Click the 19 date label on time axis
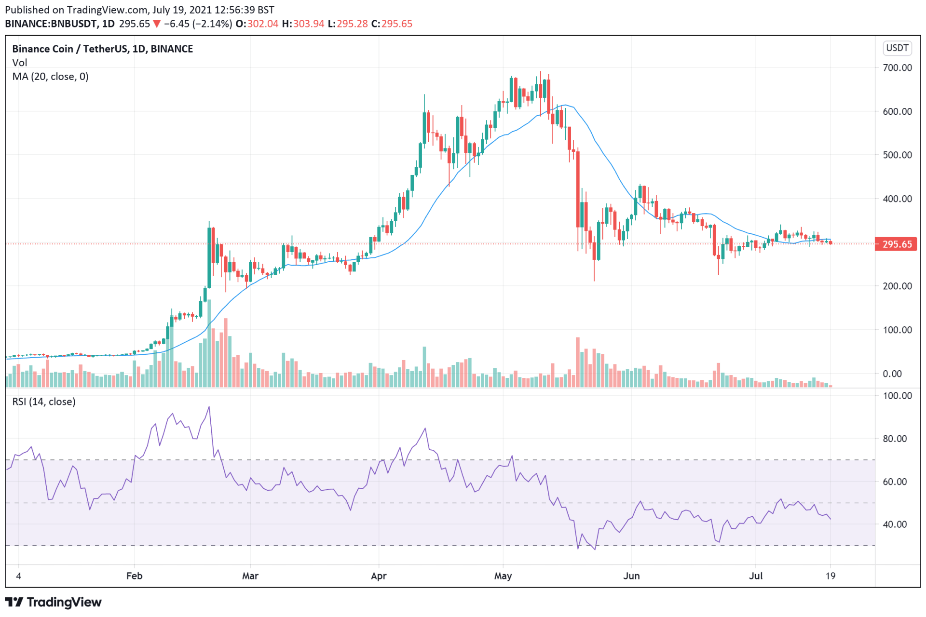Viewport: 926px width, 617px height. tap(831, 576)
